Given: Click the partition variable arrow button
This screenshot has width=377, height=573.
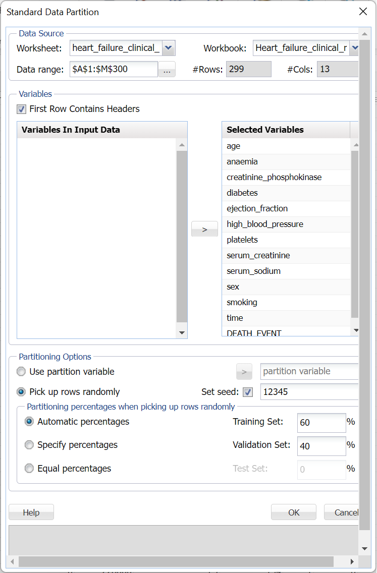Looking at the screenshot, I should coord(244,372).
